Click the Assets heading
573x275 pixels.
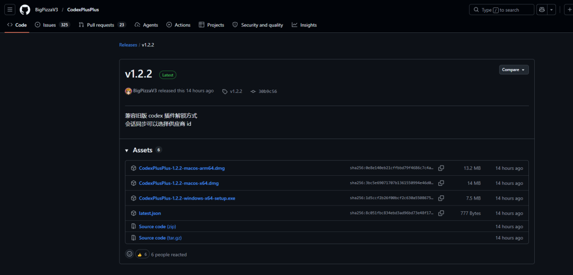(x=143, y=150)
